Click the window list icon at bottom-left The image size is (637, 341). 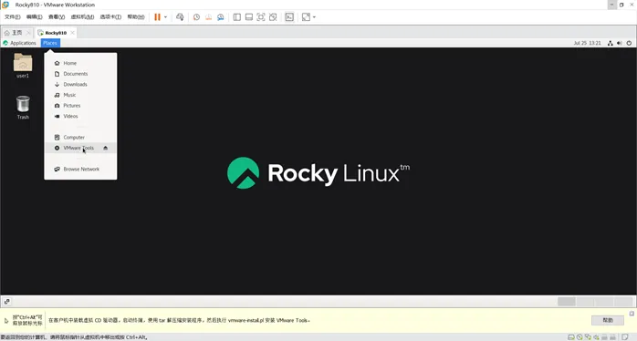coord(7,302)
